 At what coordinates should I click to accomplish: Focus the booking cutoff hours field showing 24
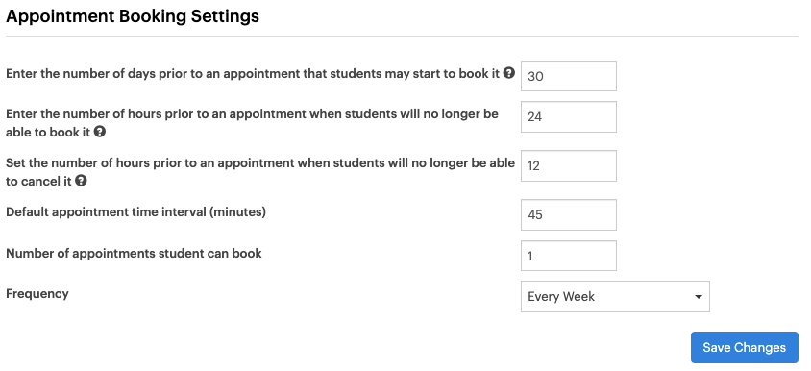tap(569, 116)
